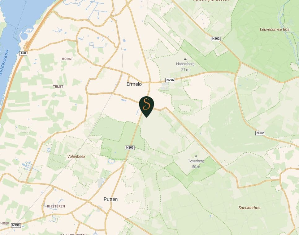Click the Nuldernauw water label
The image size is (299, 235).
(x=4, y=63)
